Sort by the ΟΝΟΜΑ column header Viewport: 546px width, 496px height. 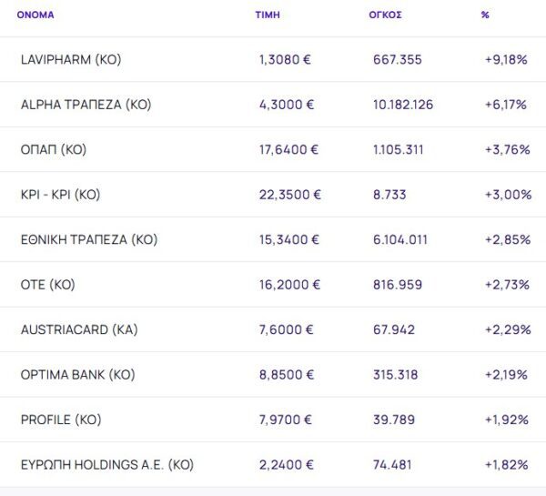[x=35, y=15]
